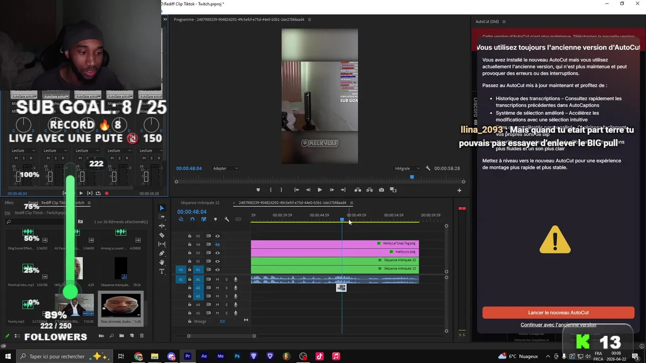
Task: Select the Razor tool
Action: 162,235
